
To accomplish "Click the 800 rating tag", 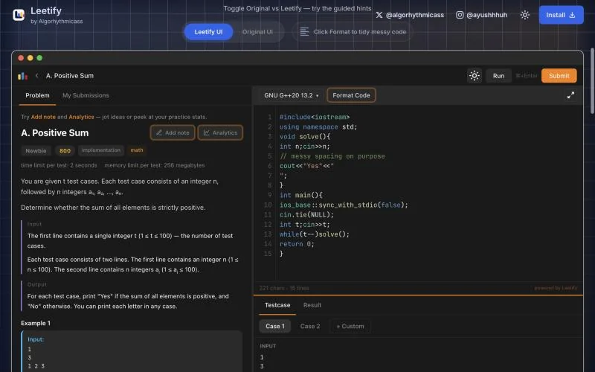I will pos(65,151).
